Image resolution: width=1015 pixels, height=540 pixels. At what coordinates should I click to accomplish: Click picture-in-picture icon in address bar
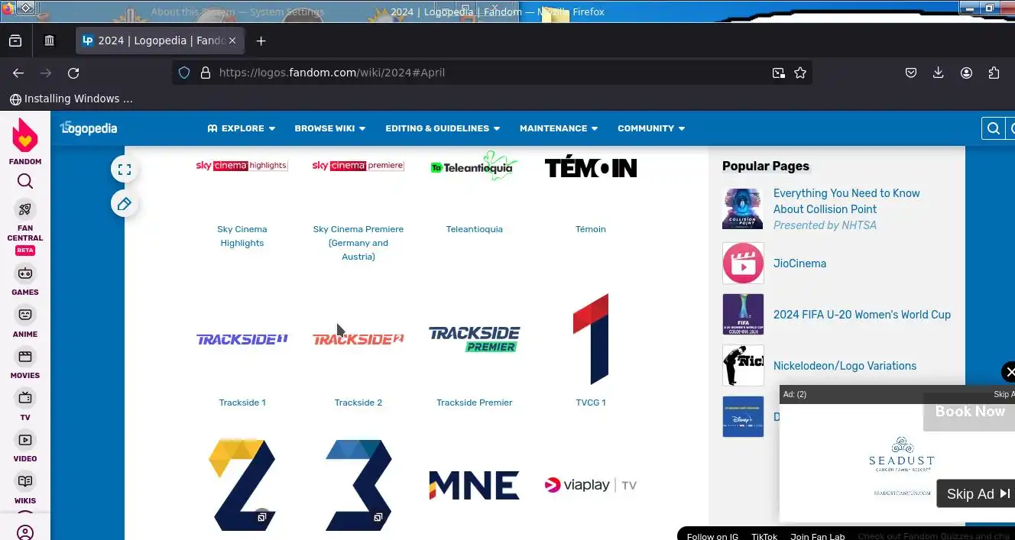[778, 73]
